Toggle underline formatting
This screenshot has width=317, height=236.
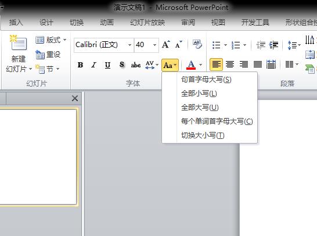coord(107,65)
